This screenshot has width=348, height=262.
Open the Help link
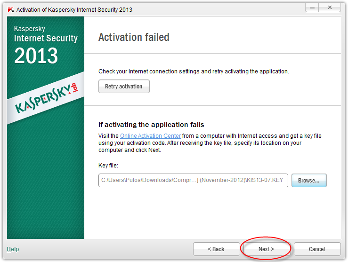[13, 249]
